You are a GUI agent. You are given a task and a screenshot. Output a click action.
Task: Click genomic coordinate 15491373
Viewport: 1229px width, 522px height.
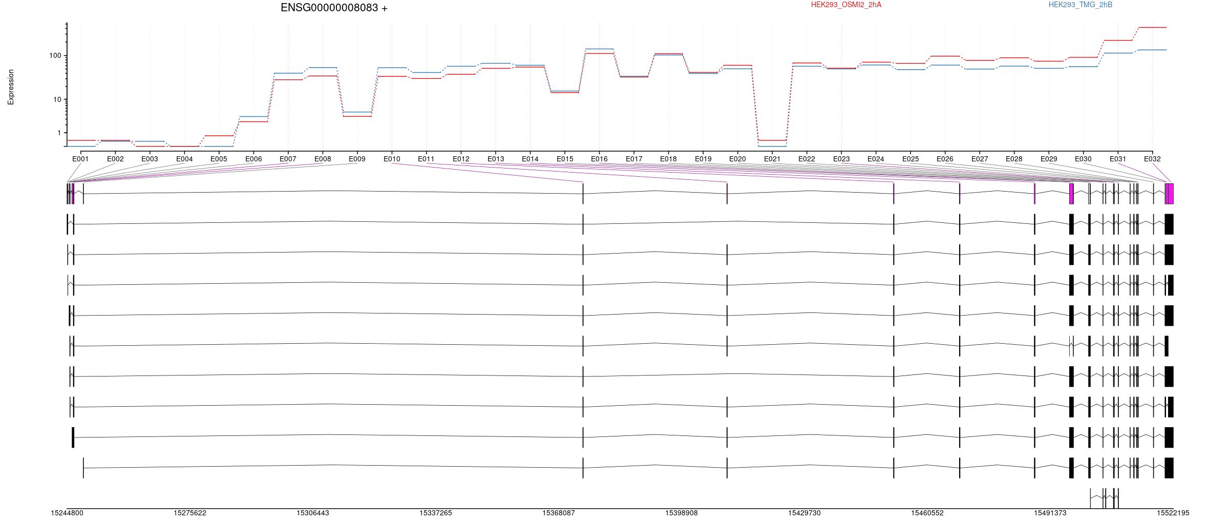1050,513
